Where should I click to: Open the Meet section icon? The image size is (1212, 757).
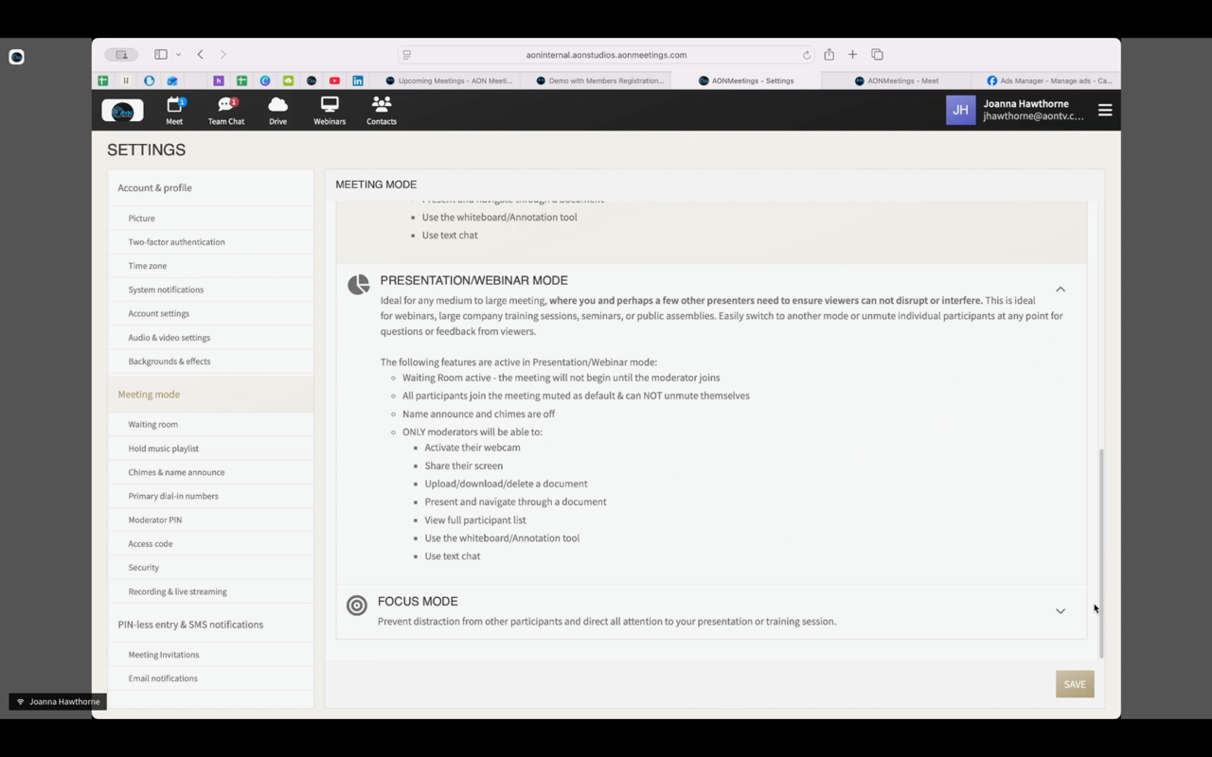tap(174, 104)
